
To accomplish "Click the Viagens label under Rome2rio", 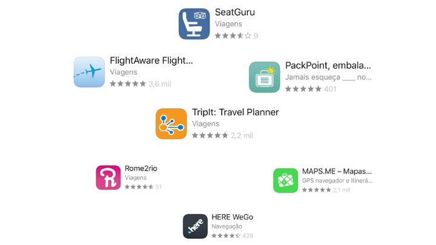I will tap(136, 178).
